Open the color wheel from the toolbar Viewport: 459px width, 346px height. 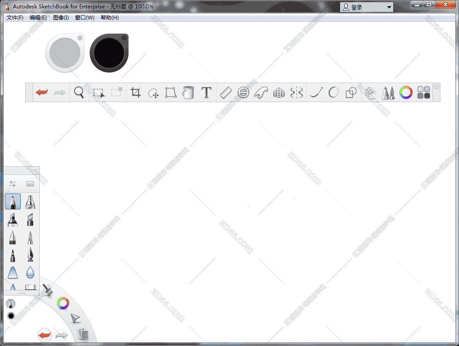(406, 93)
